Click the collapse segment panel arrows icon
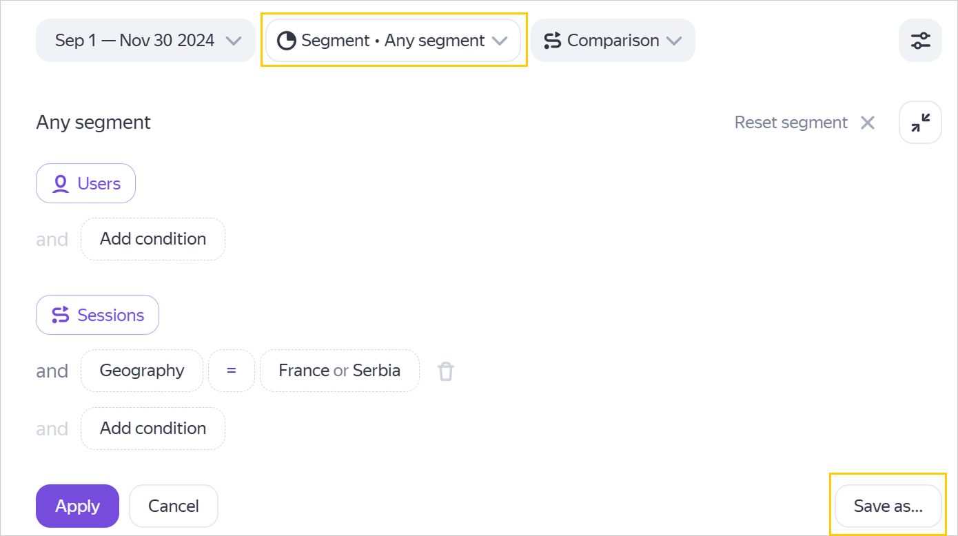958x536 pixels. click(x=920, y=123)
